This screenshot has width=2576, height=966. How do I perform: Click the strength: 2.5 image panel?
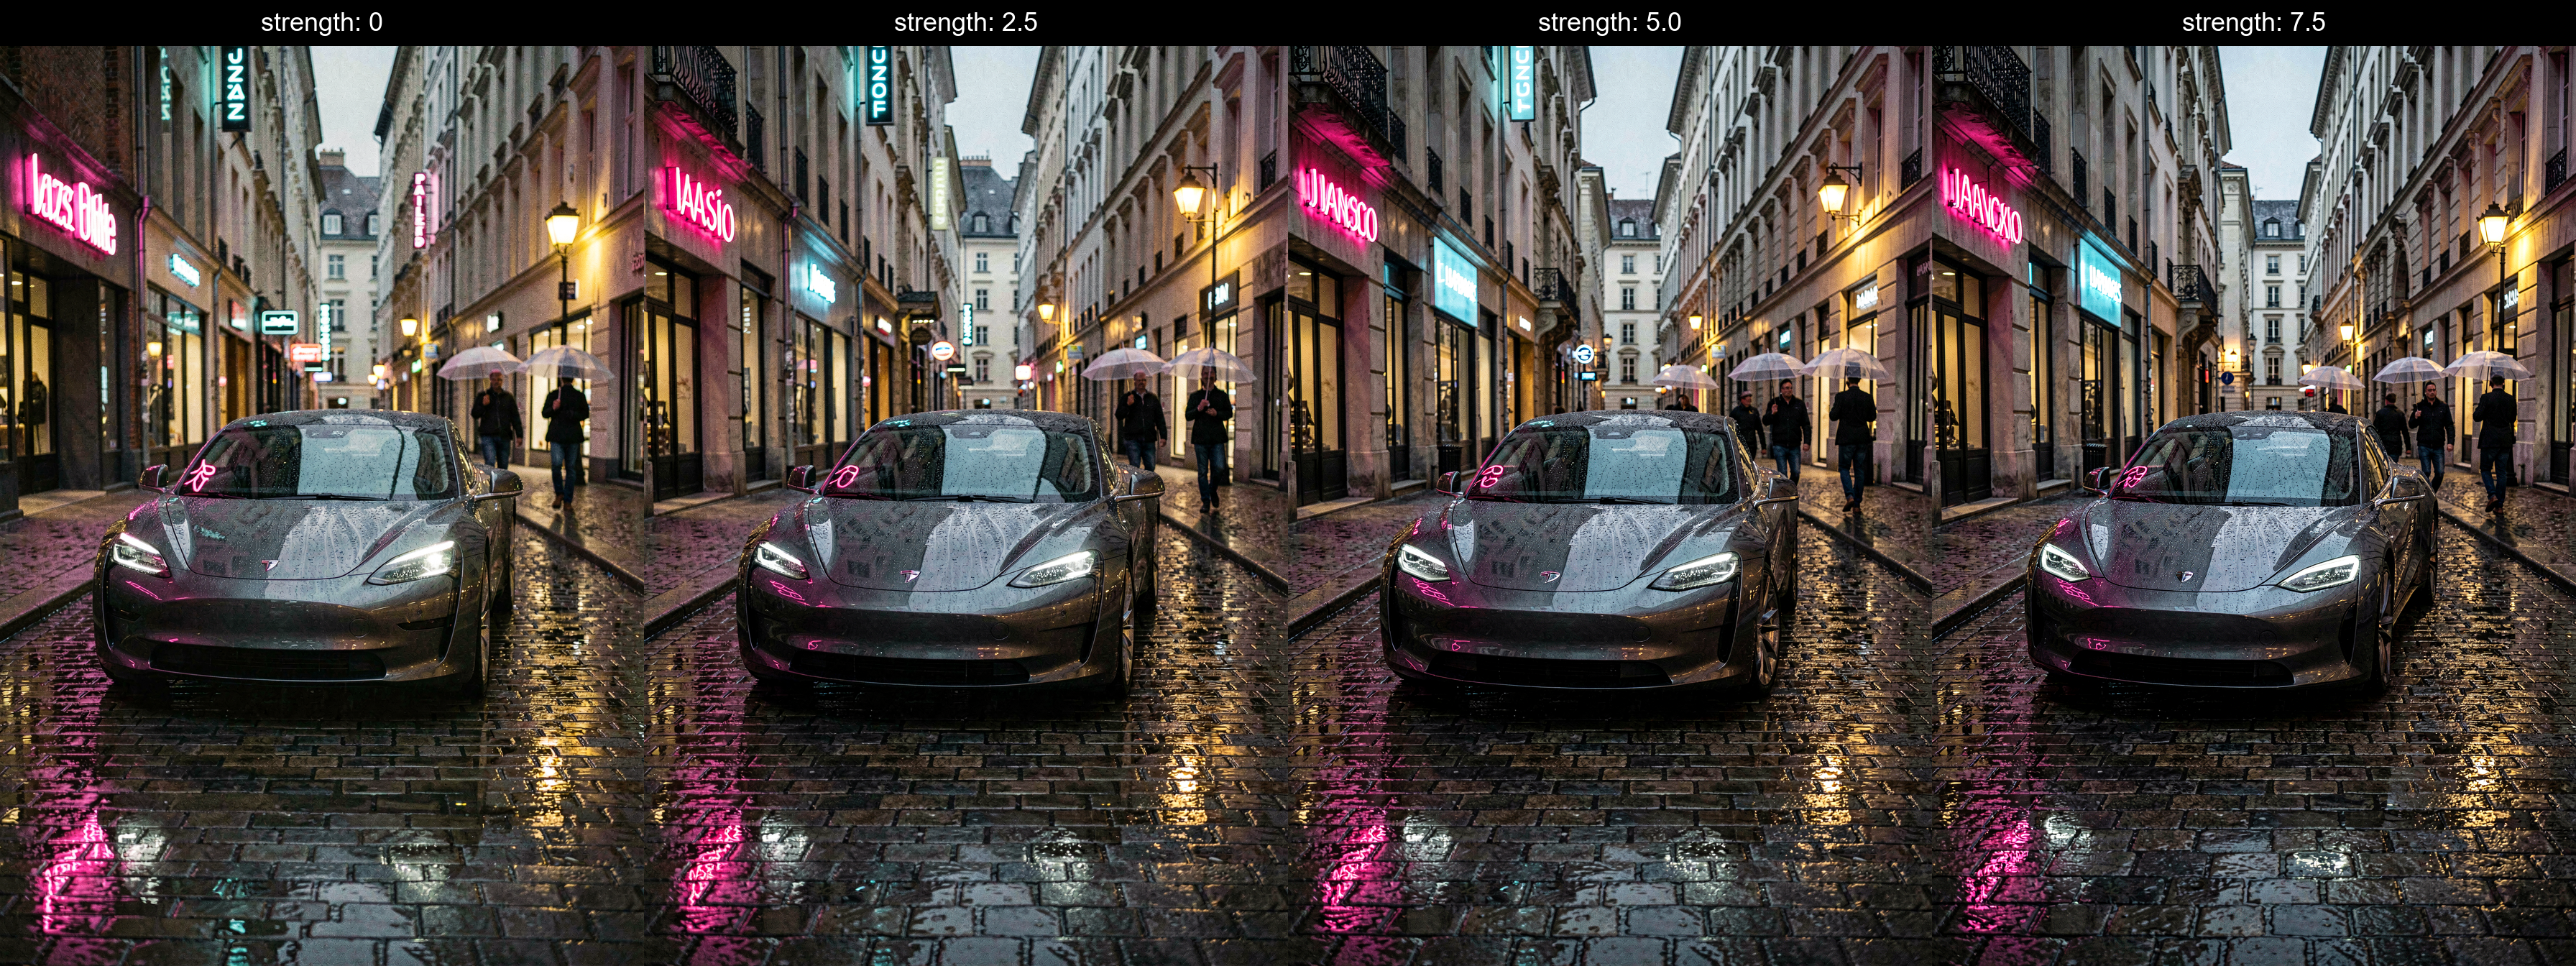966,505
